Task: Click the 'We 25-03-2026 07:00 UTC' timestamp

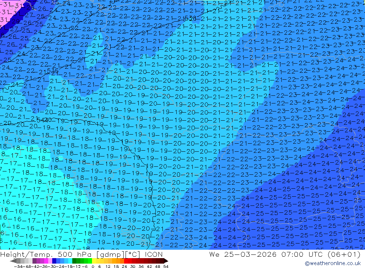Action: point(267,254)
